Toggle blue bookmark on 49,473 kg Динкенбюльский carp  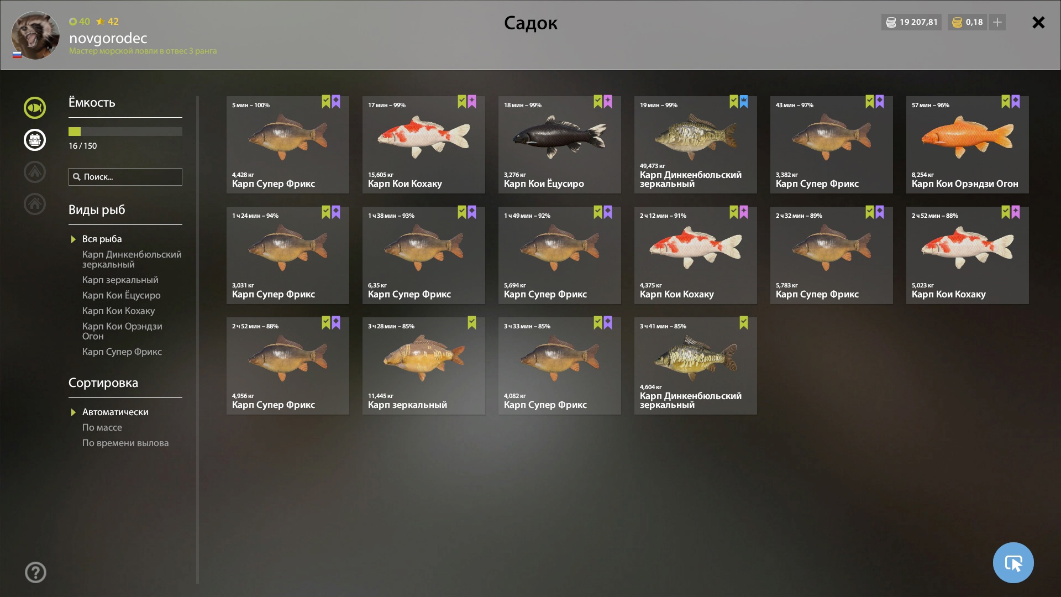click(x=744, y=102)
